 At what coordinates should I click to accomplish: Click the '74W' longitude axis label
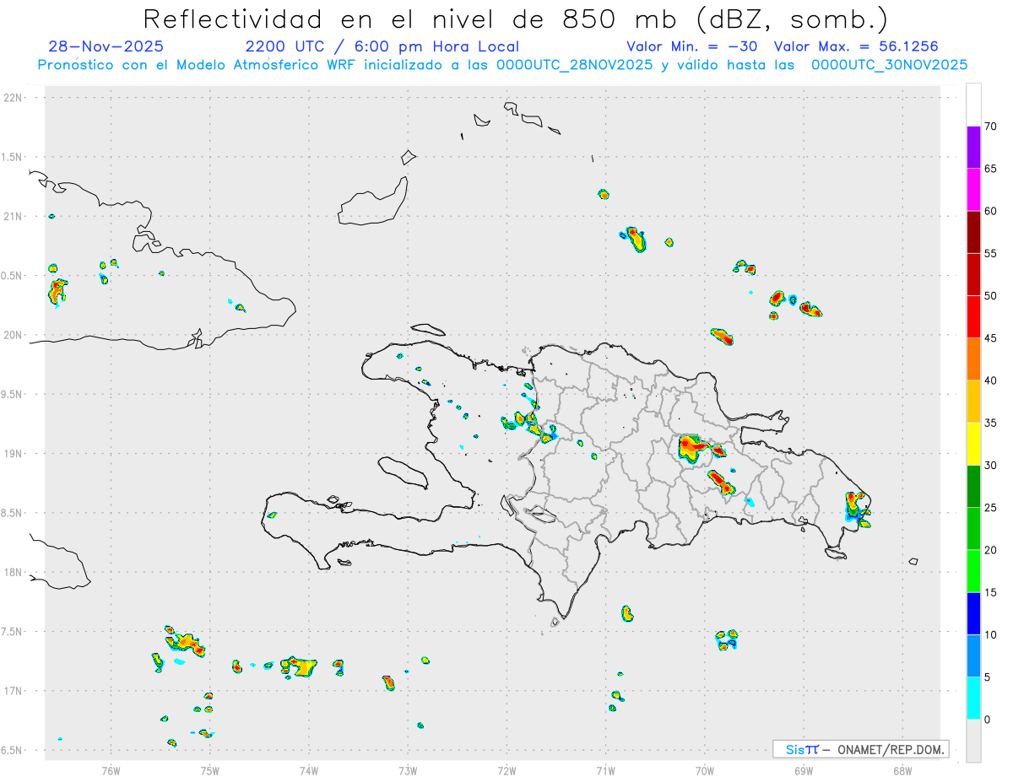pos(308,770)
